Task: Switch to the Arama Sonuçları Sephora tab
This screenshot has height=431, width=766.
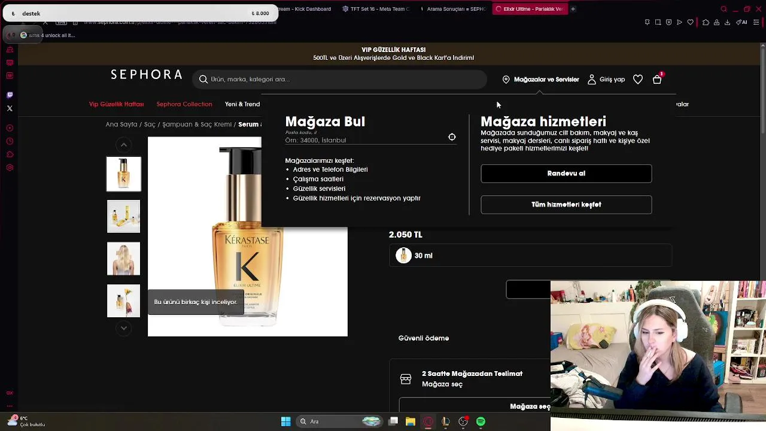Action: [454, 9]
